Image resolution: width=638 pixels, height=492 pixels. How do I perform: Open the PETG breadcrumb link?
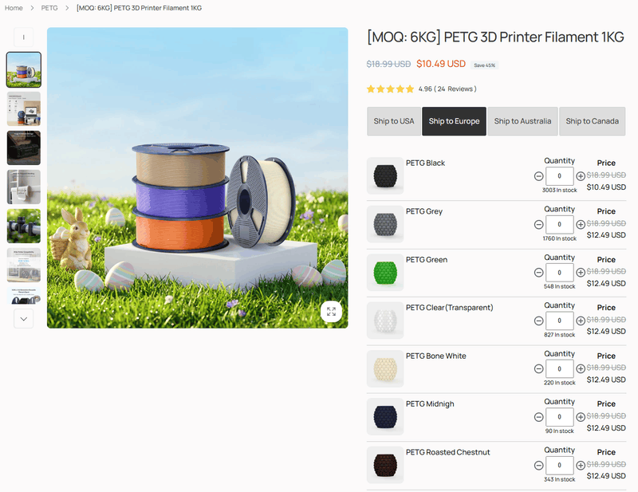49,8
